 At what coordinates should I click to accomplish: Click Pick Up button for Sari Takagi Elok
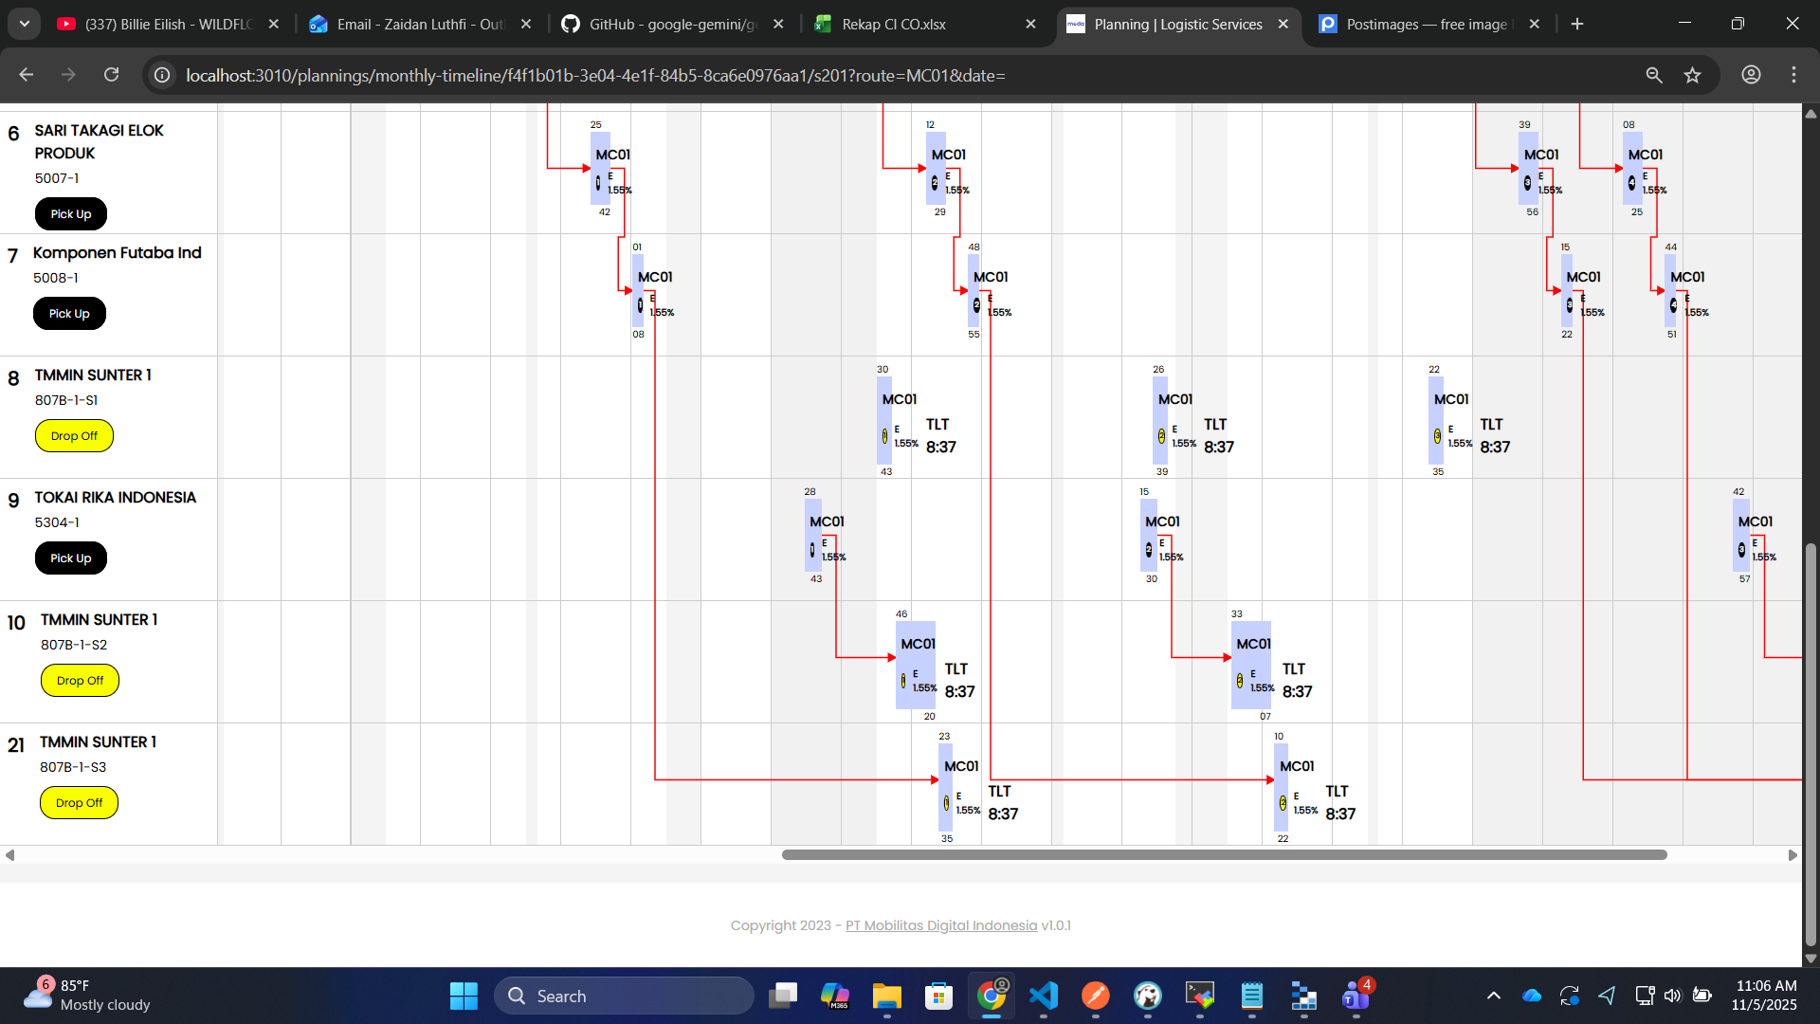click(x=71, y=214)
